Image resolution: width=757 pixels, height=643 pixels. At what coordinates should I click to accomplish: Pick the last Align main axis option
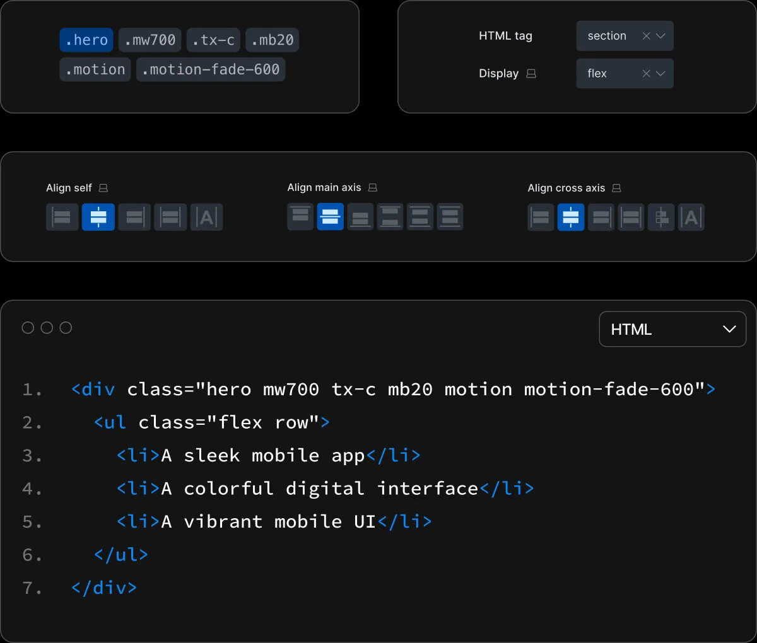[450, 217]
